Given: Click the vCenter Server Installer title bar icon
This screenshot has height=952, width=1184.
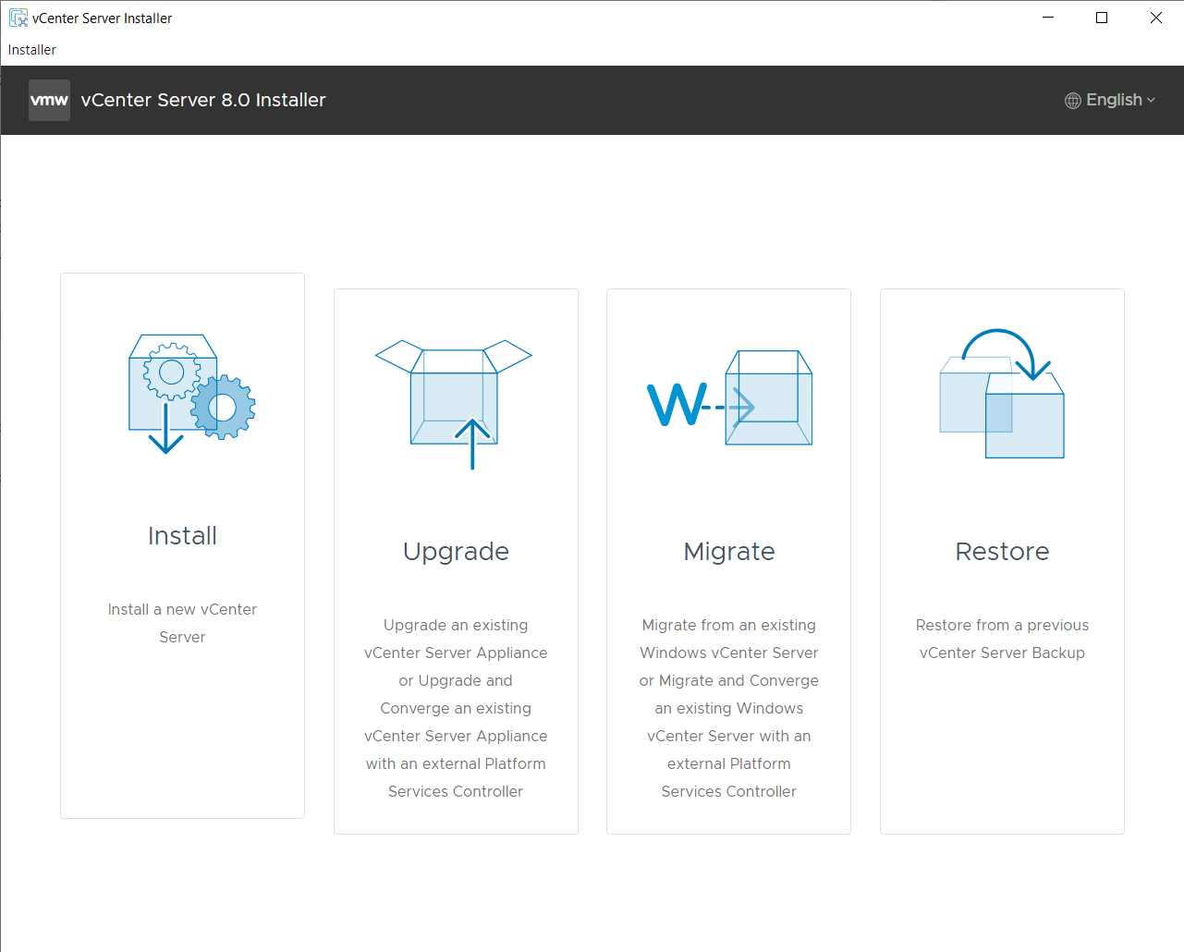Looking at the screenshot, I should pos(18,18).
